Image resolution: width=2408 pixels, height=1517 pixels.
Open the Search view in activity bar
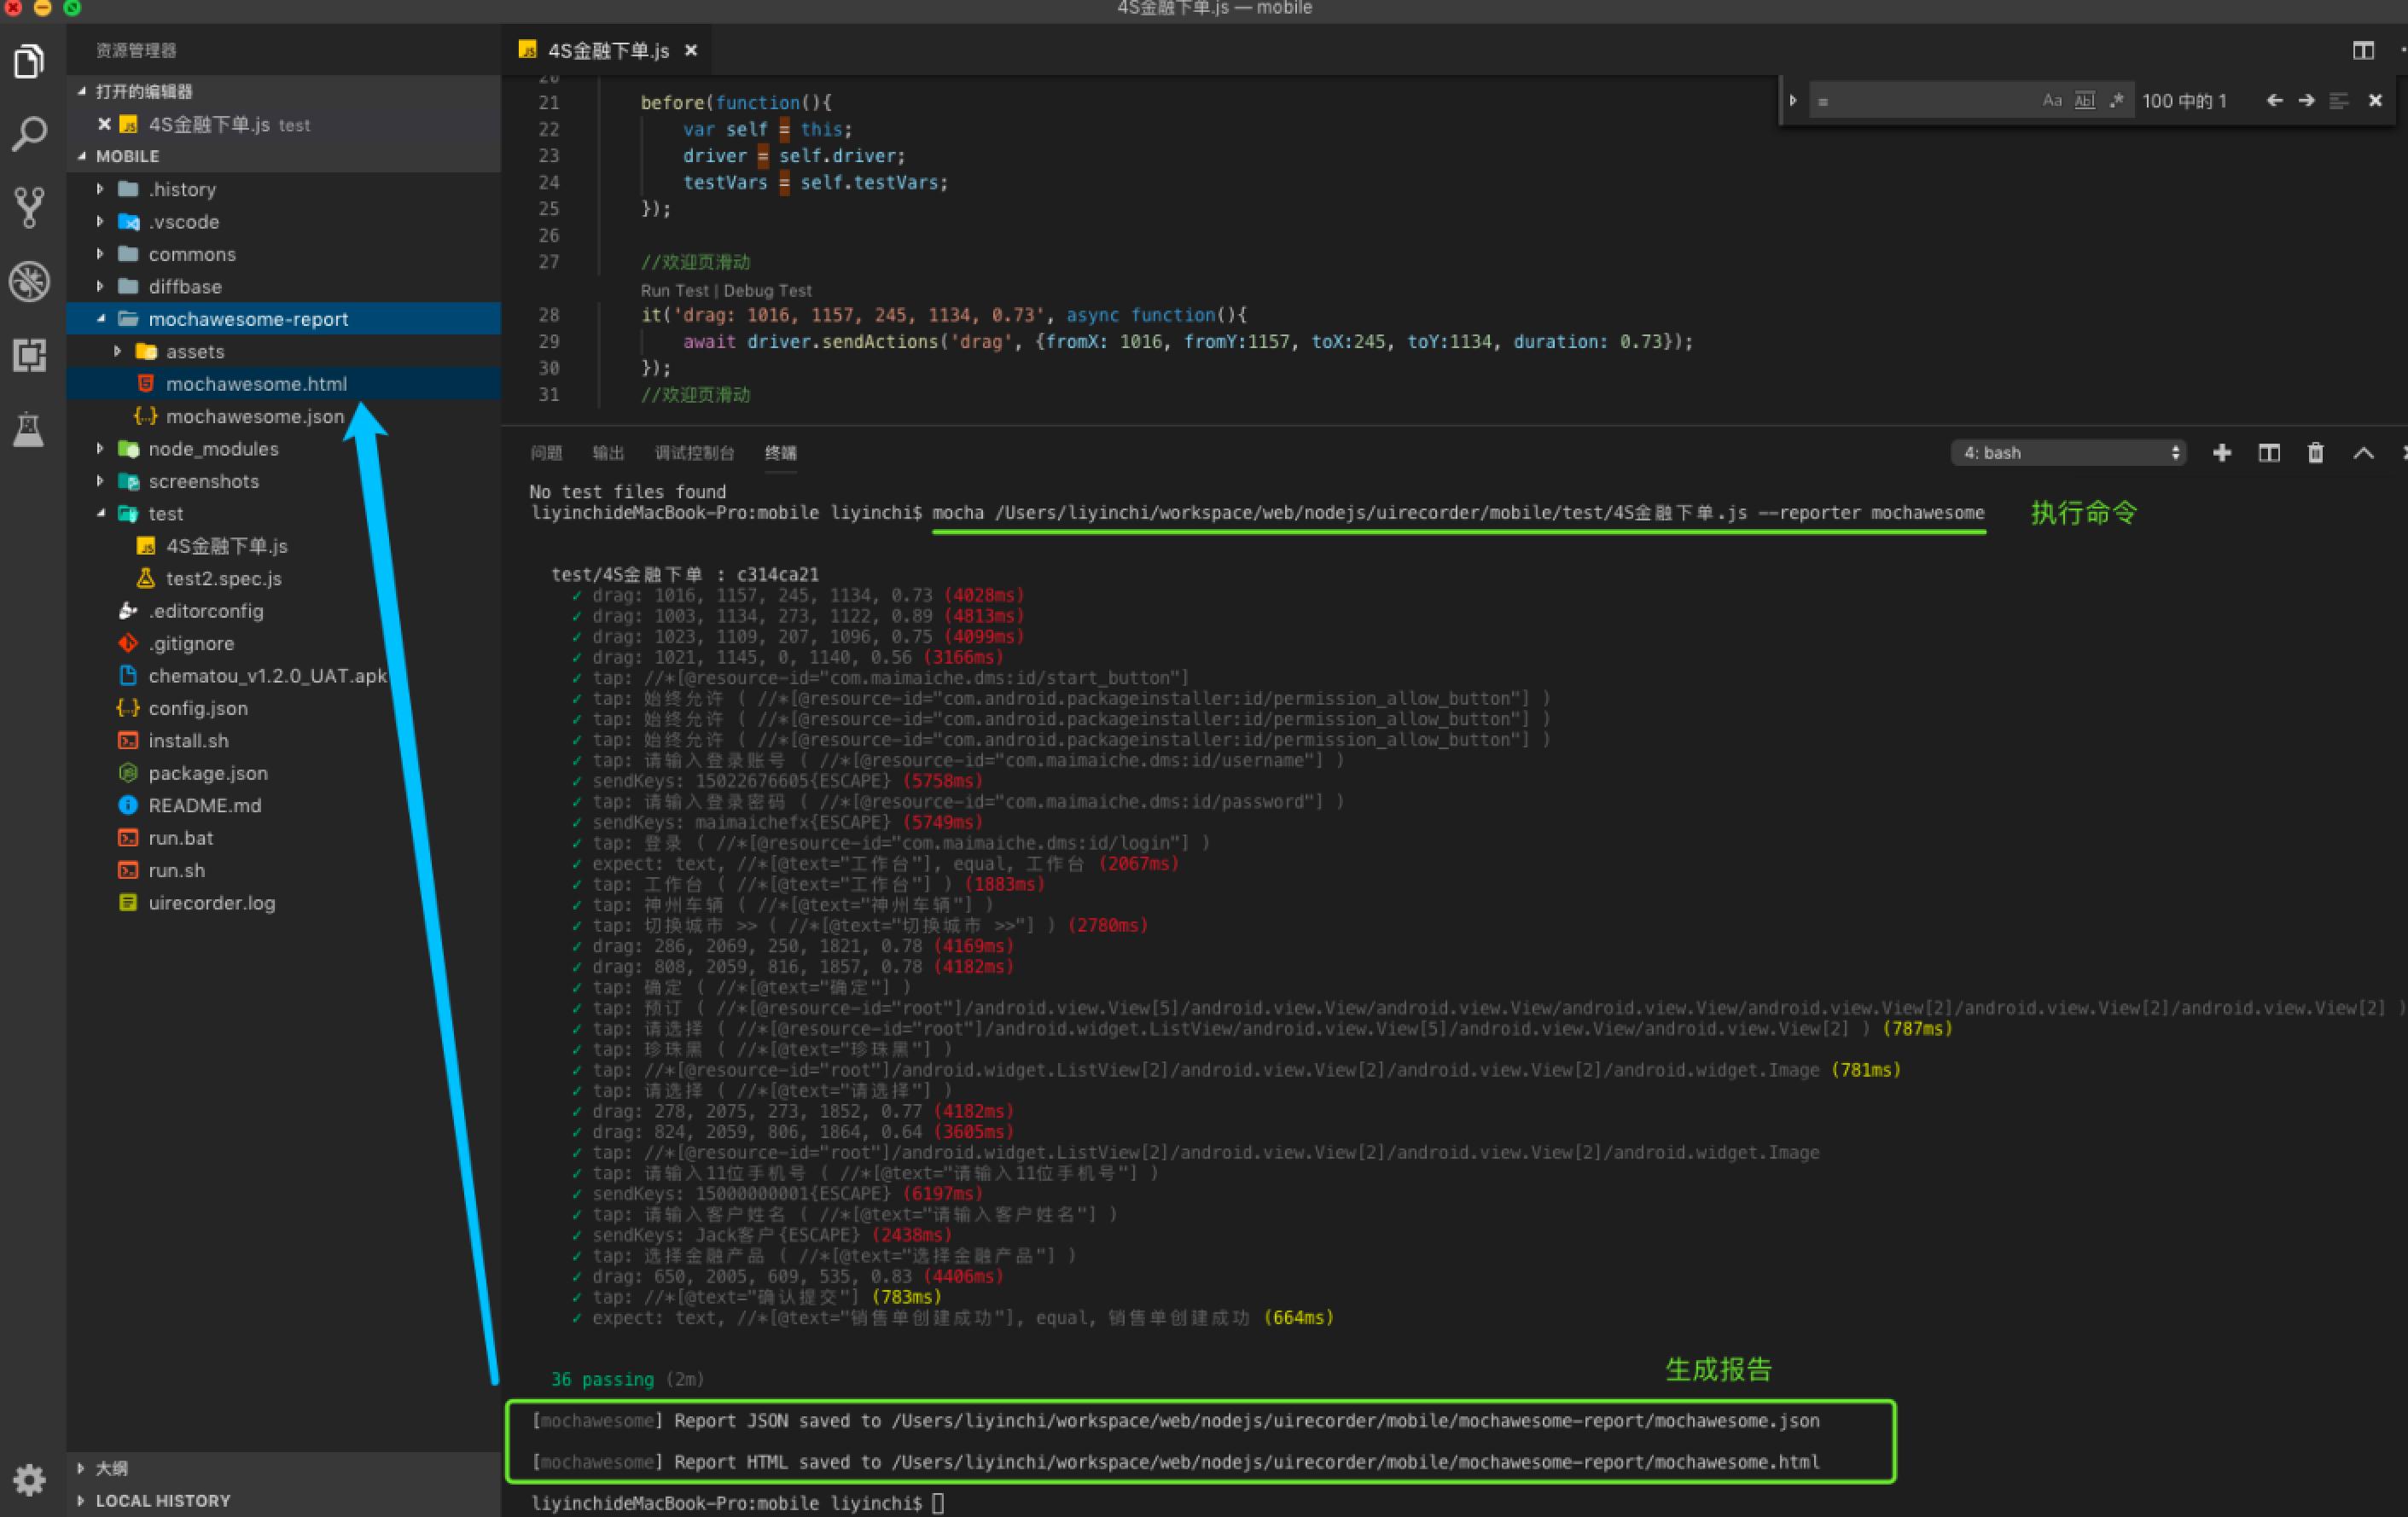(x=29, y=134)
